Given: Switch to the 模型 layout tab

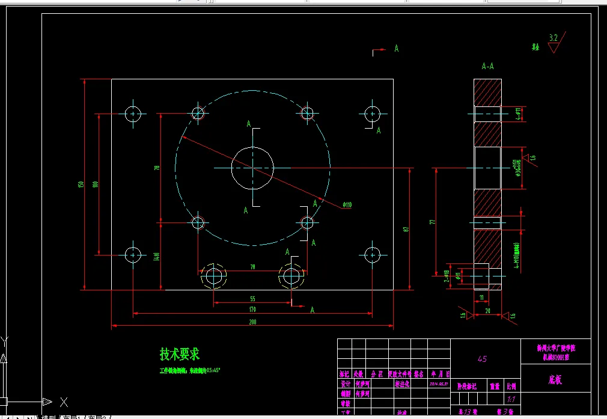Looking at the screenshot, I should point(47,417).
